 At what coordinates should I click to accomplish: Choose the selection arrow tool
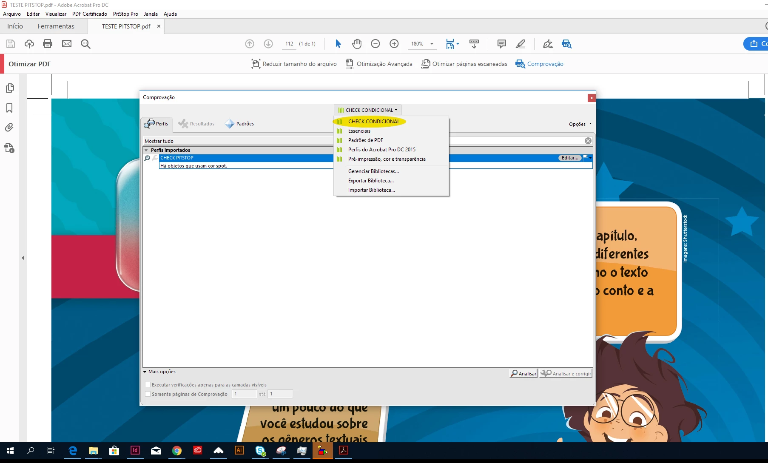click(x=338, y=44)
